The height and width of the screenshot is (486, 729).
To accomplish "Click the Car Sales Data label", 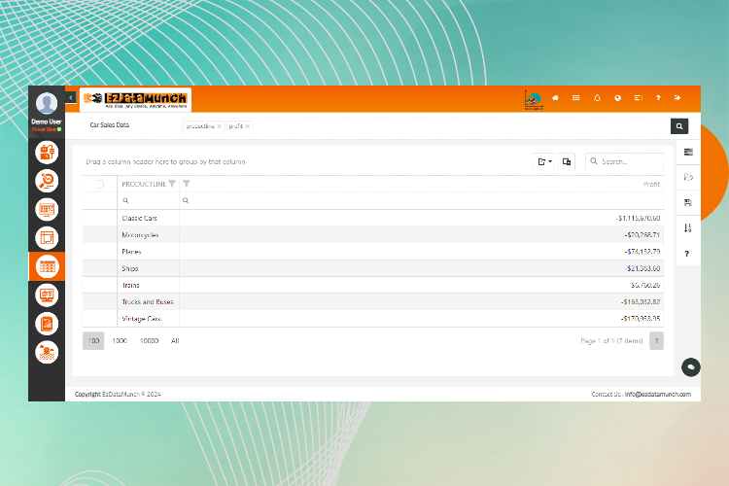I will (x=110, y=125).
